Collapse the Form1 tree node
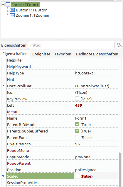 (3, 4)
